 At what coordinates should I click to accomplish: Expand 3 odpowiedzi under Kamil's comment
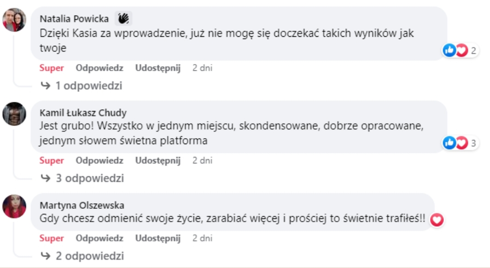tap(83, 178)
